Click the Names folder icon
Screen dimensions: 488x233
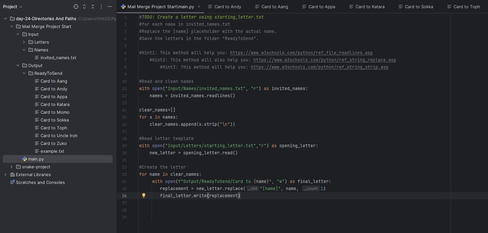pyautogui.click(x=30, y=50)
